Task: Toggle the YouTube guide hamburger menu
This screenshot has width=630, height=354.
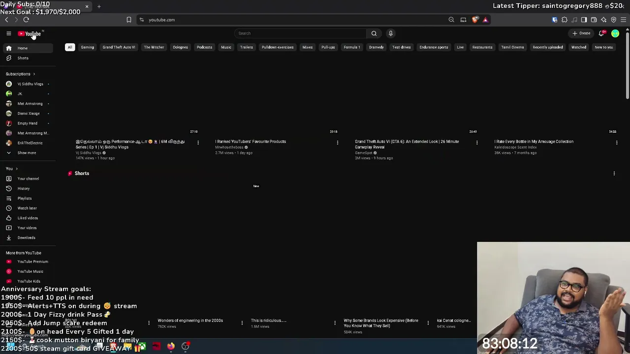Action: point(8,33)
